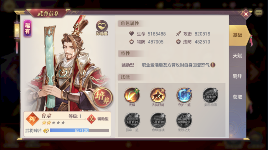Viewport: 268px width, 150px height.
Task: Open the 羁绊 tab
Action: (x=238, y=76)
